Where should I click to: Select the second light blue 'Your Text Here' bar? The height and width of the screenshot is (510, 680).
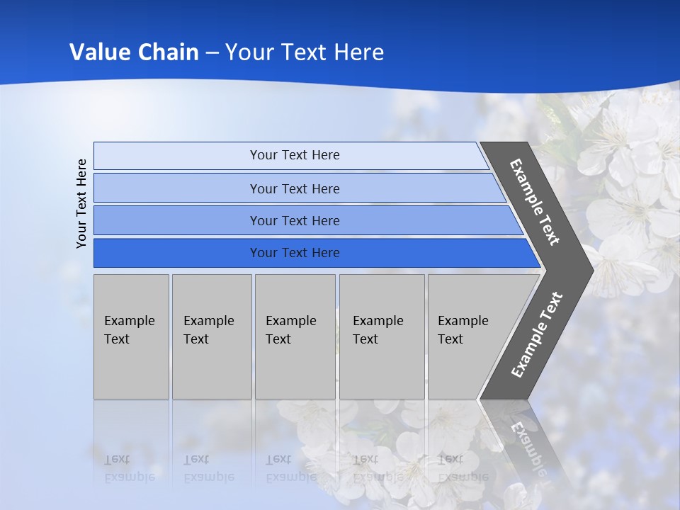tap(299, 188)
